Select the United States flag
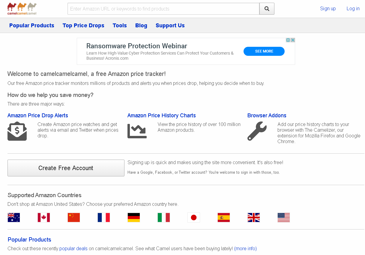Image resolution: width=365 pixels, height=255 pixels. (x=284, y=217)
